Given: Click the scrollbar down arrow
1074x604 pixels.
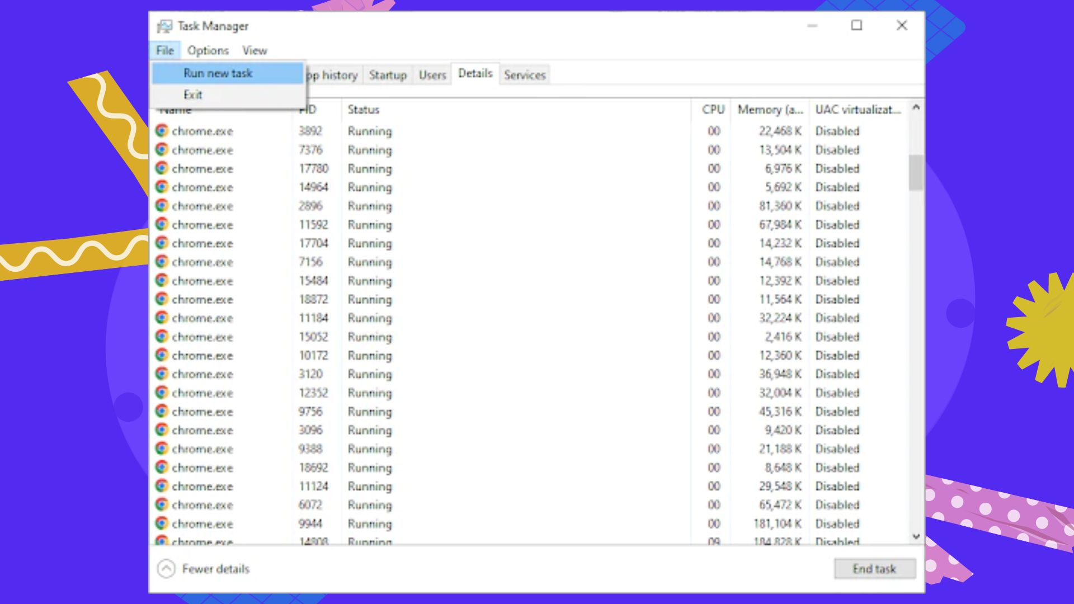Looking at the screenshot, I should 916,536.
